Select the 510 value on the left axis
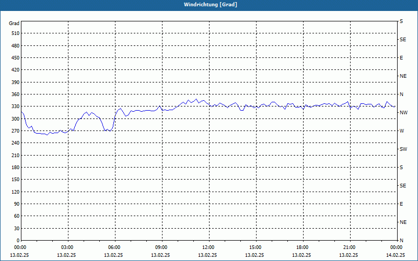The image size is (418, 261). coord(16,33)
